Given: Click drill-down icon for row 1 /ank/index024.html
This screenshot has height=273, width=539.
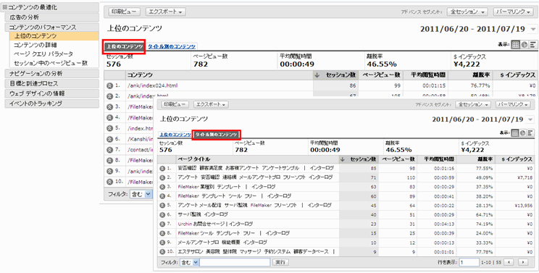Looking at the screenshot, I should tap(110, 85).
